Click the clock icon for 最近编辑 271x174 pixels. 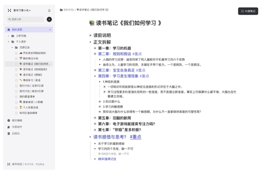click(x=8, y=121)
